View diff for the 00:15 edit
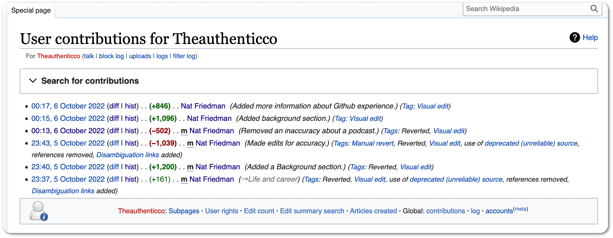The width and height of the screenshot is (613, 238). coord(114,118)
